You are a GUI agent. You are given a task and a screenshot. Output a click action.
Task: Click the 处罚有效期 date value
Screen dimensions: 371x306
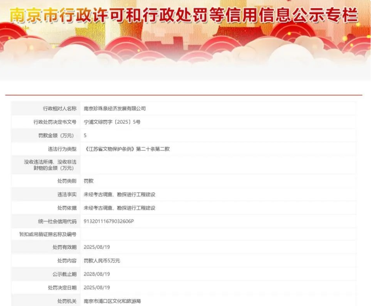click(97, 247)
